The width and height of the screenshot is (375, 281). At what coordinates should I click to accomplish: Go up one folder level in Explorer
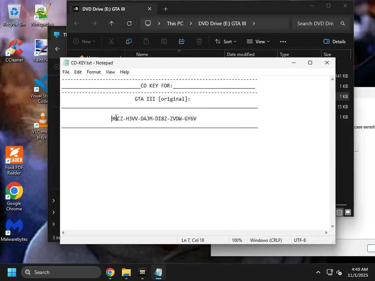pyautogui.click(x=111, y=23)
